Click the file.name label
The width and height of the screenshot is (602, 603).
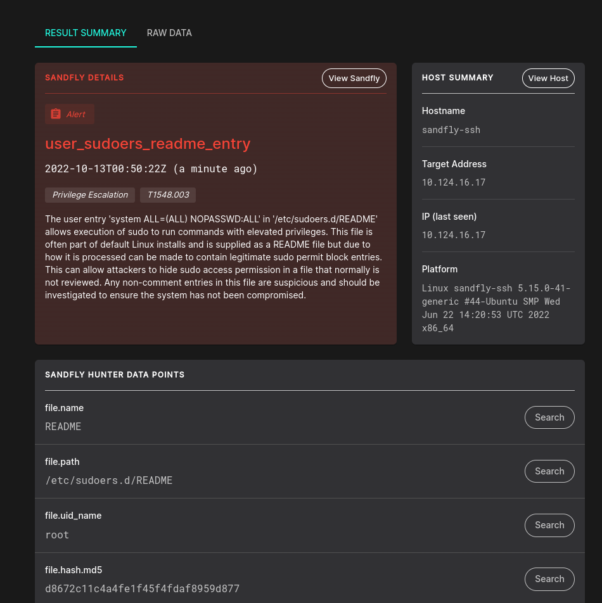[x=64, y=408]
